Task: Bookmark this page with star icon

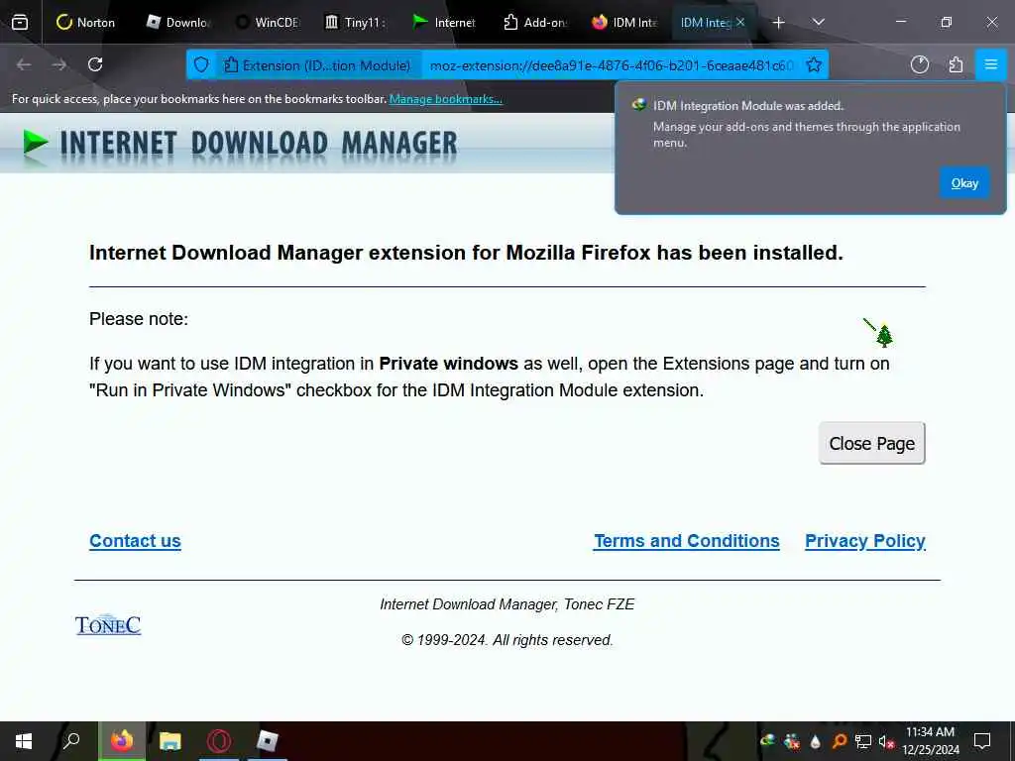Action: tap(814, 64)
